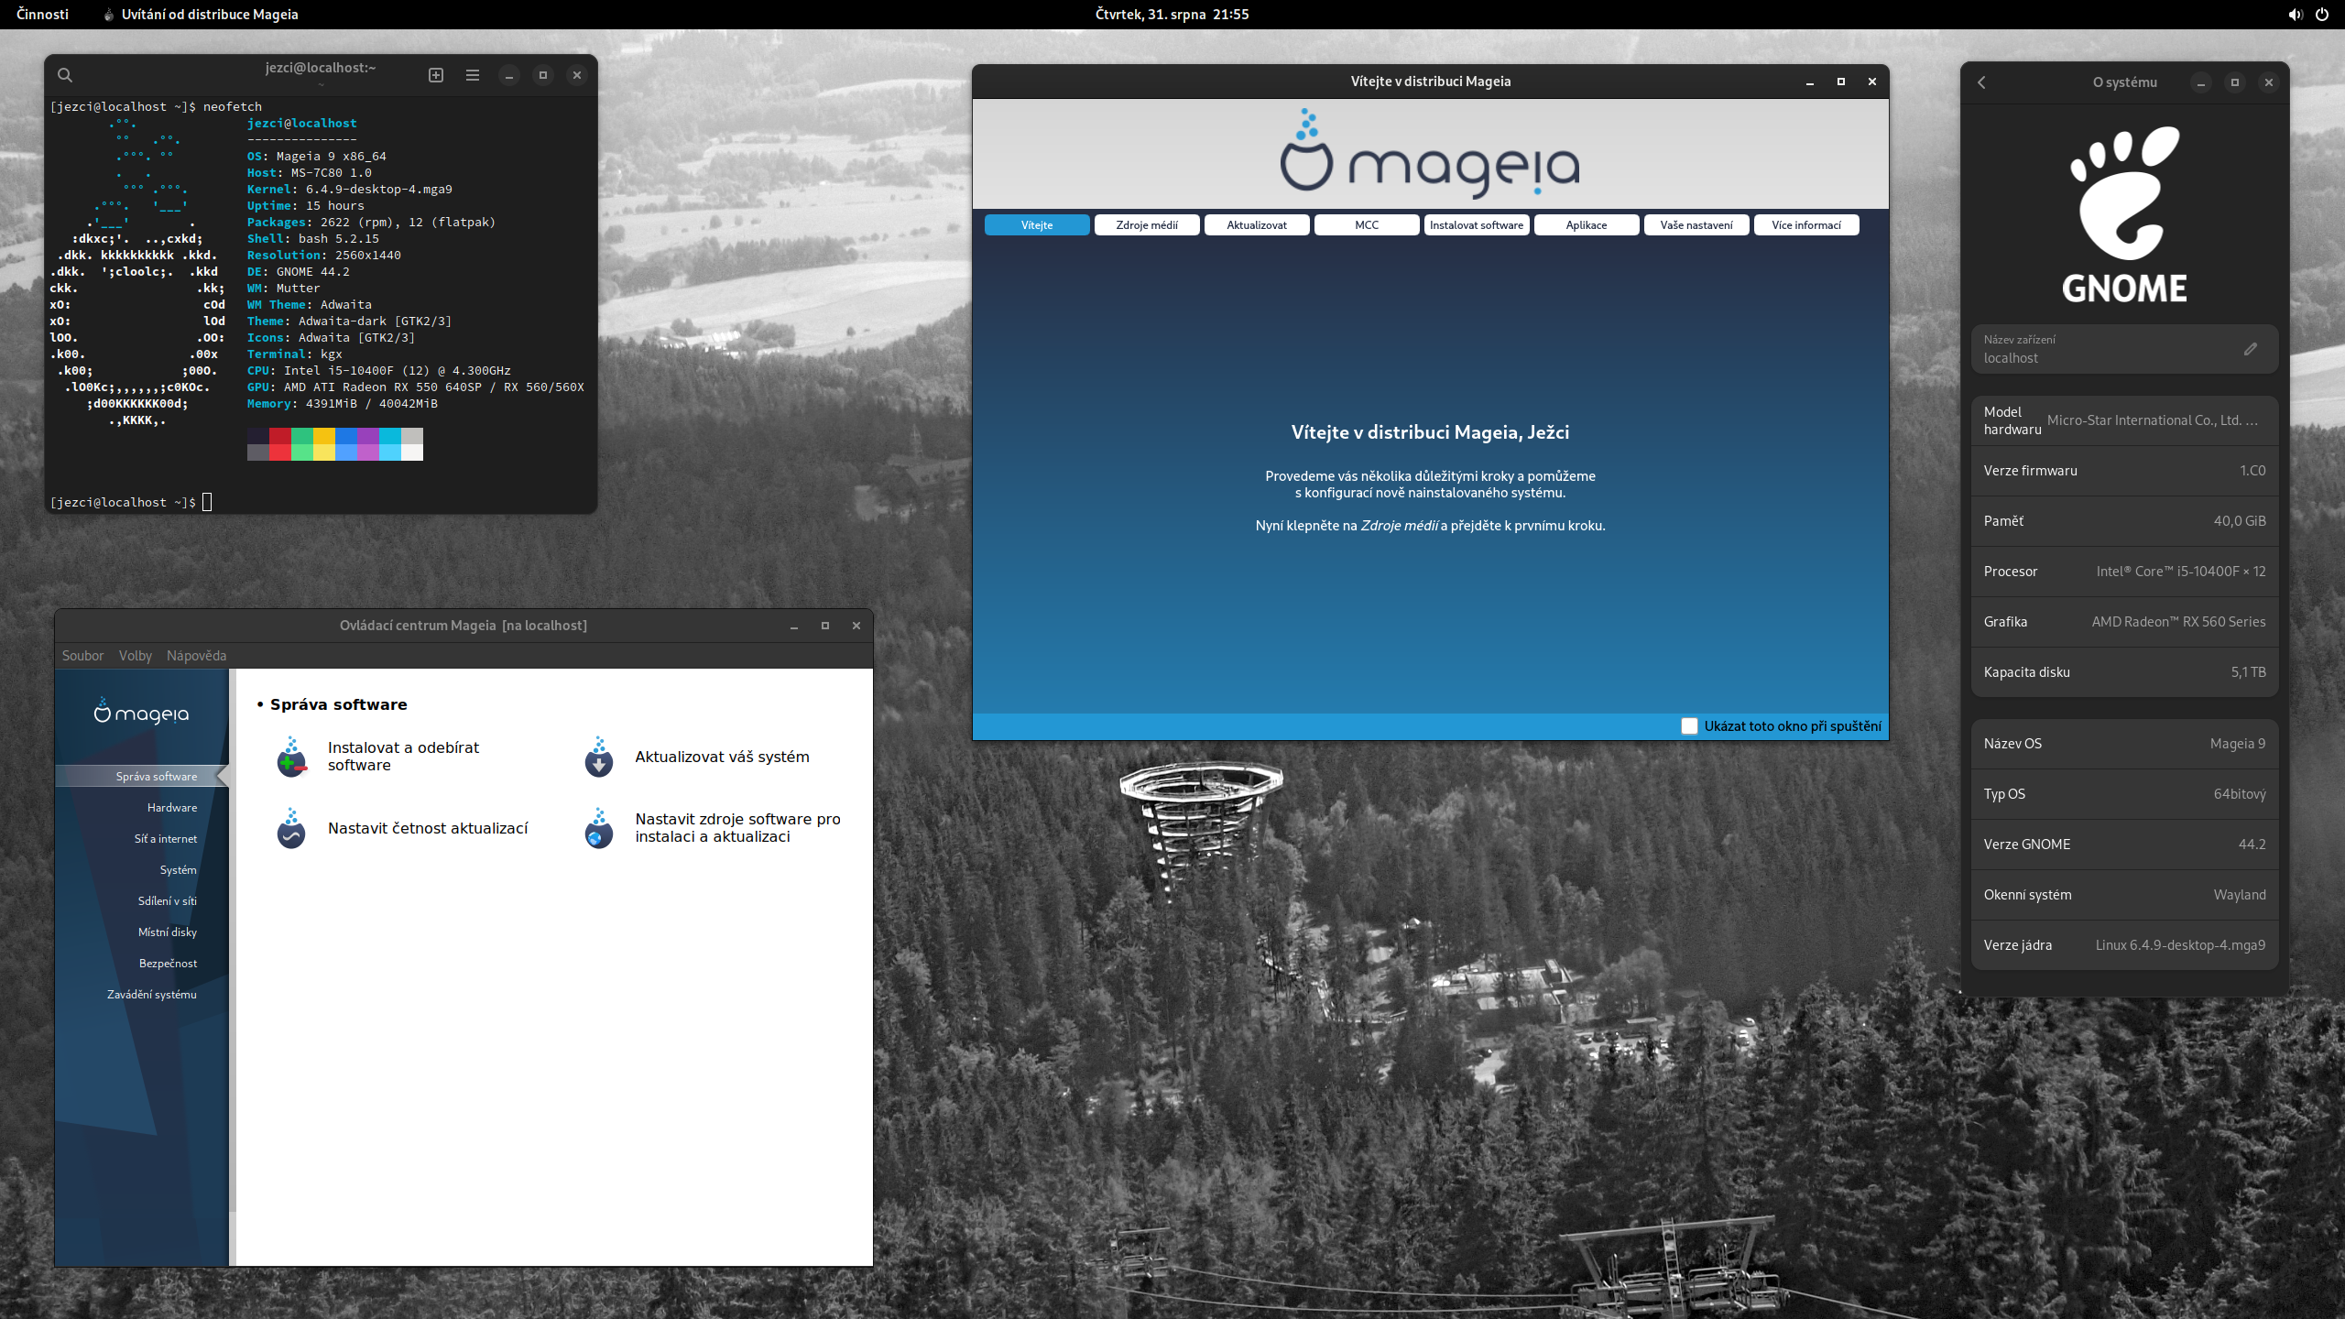
Task: Click the Instalovat a odebírat software icon
Action: 290,757
